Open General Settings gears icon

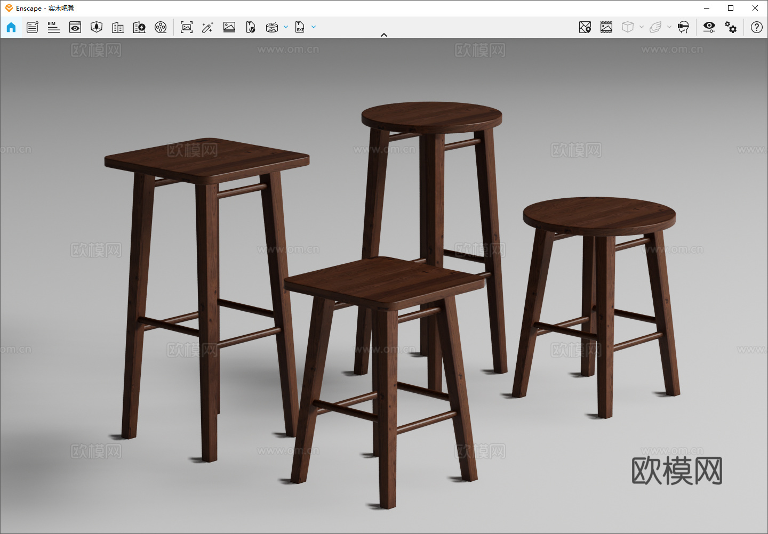click(x=731, y=27)
